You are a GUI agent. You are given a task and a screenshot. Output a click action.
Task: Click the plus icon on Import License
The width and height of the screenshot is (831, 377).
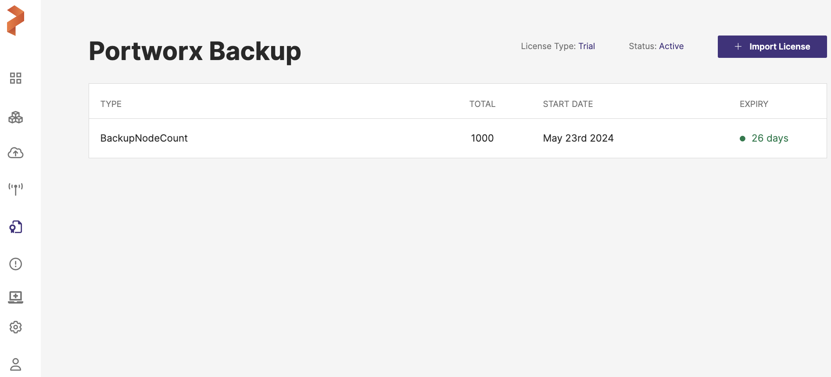click(738, 46)
